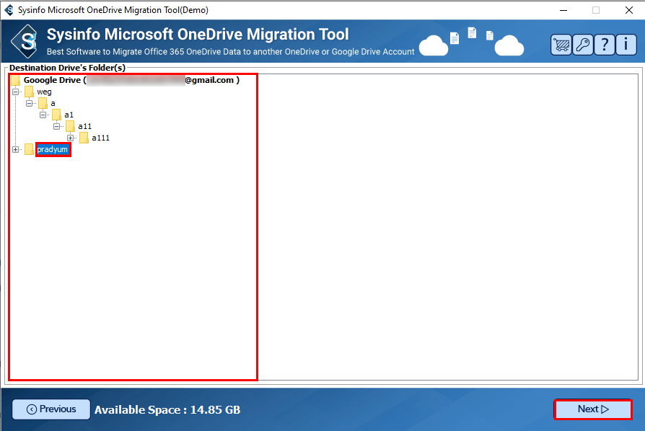Click the folder icon beside a111

[84, 138]
